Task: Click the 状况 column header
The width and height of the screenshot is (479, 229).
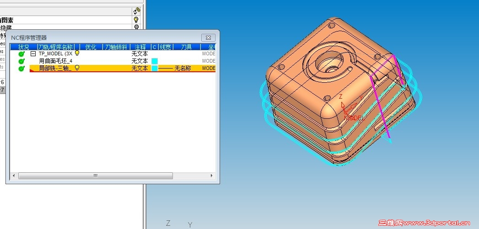Action: click(x=23, y=47)
